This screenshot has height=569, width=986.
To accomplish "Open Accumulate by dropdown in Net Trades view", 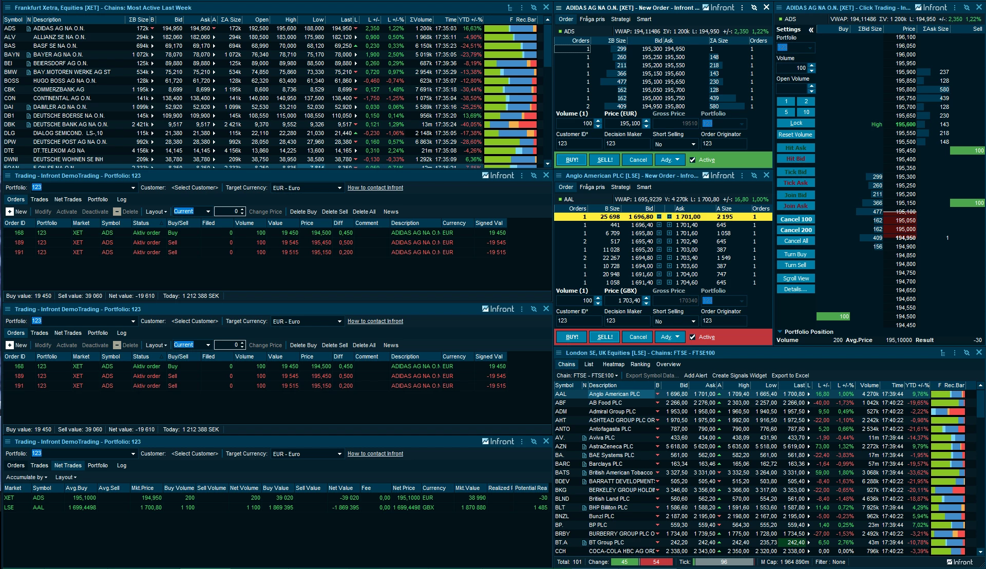I will 27,477.
